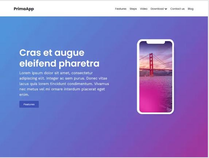
Task: Click the Lorem ipsum paragraph's first line
Action: coord(56,73)
